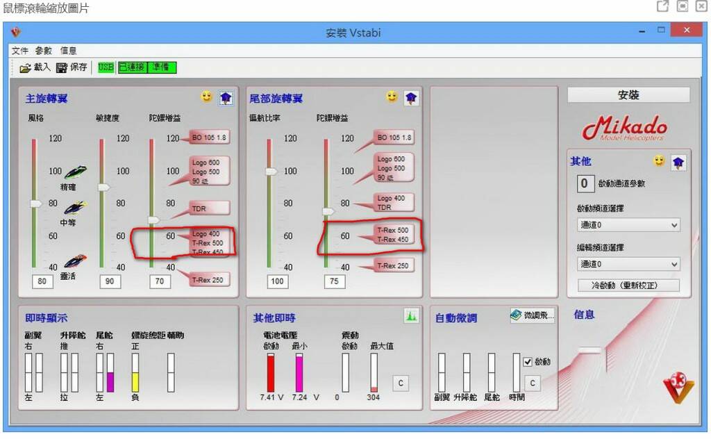Choose the T-Rex 250 preset in 主旋轉翼
This screenshot has width=711, height=439.
click(209, 280)
